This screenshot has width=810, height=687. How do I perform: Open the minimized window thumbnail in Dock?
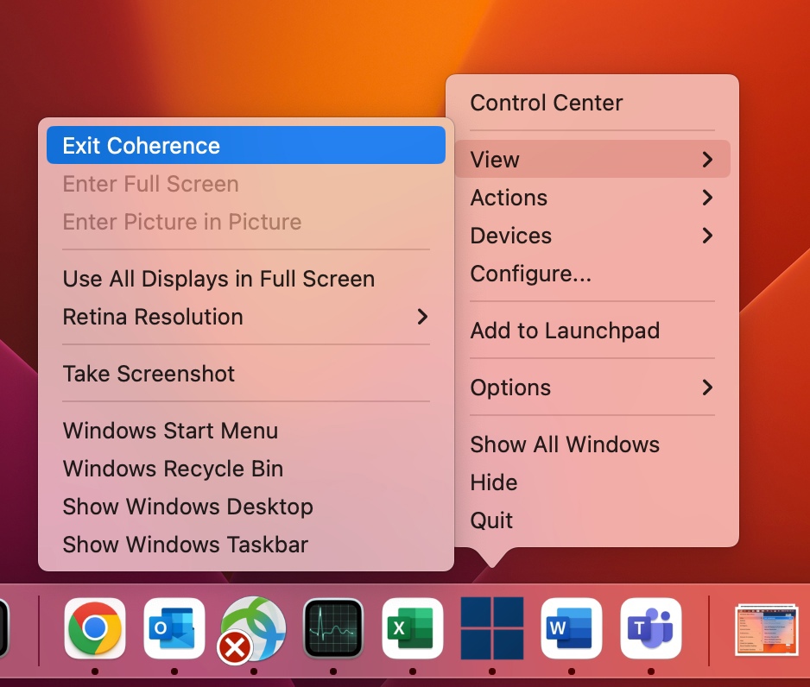tap(765, 630)
